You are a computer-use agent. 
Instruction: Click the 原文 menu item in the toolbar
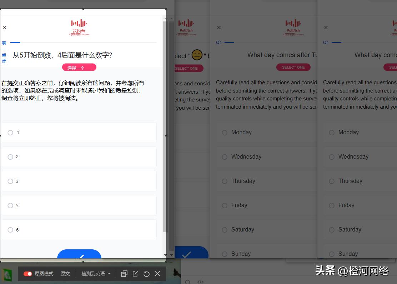[x=65, y=274]
